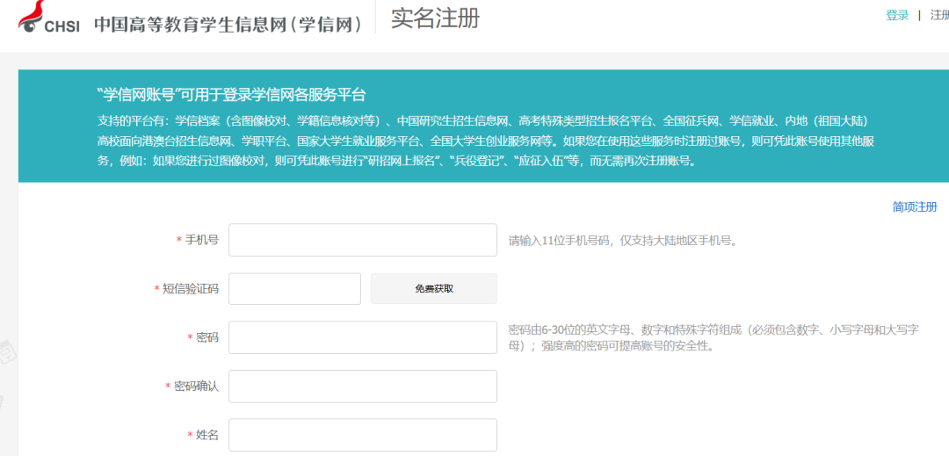Click the 手机号 field label
This screenshot has width=949, height=456.
coord(201,240)
